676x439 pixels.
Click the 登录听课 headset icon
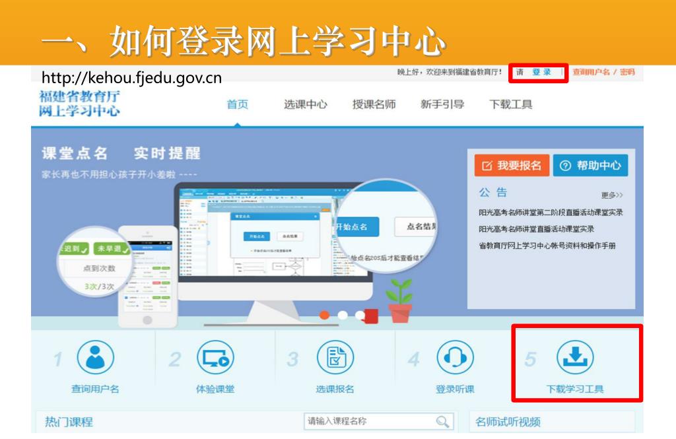(456, 358)
